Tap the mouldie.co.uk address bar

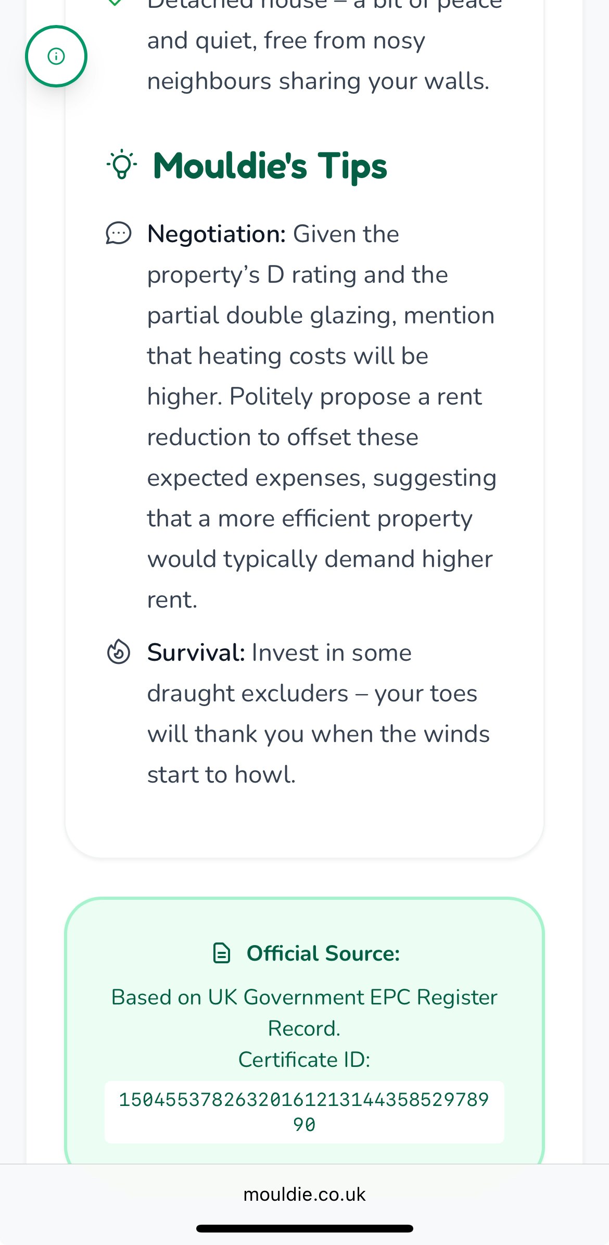[304, 1194]
